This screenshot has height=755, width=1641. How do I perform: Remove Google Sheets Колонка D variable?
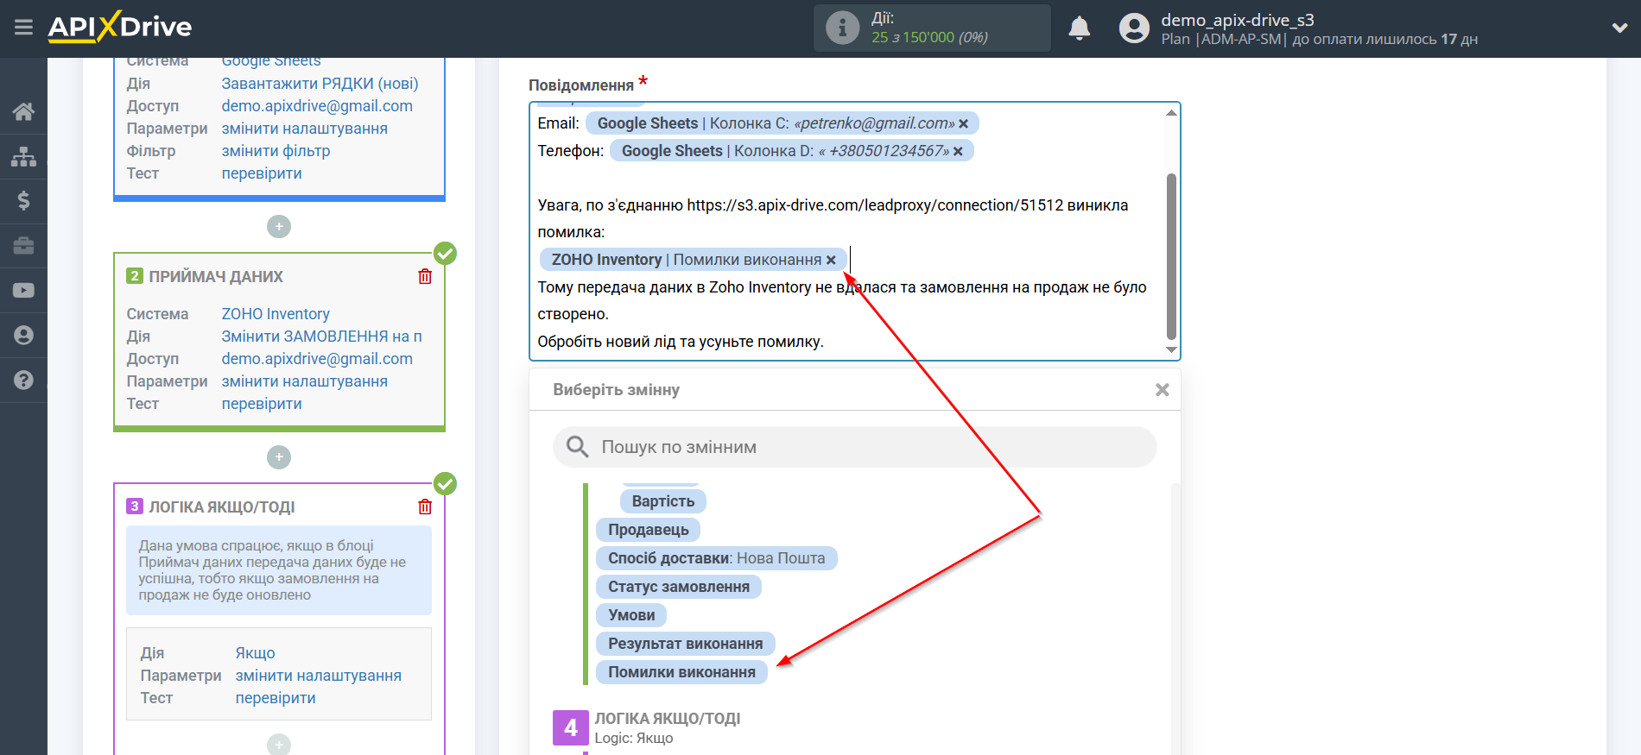coord(958,151)
